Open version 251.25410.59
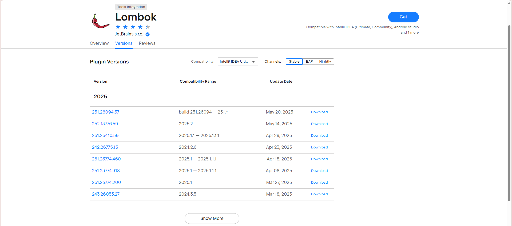The width and height of the screenshot is (512, 226). click(105, 136)
